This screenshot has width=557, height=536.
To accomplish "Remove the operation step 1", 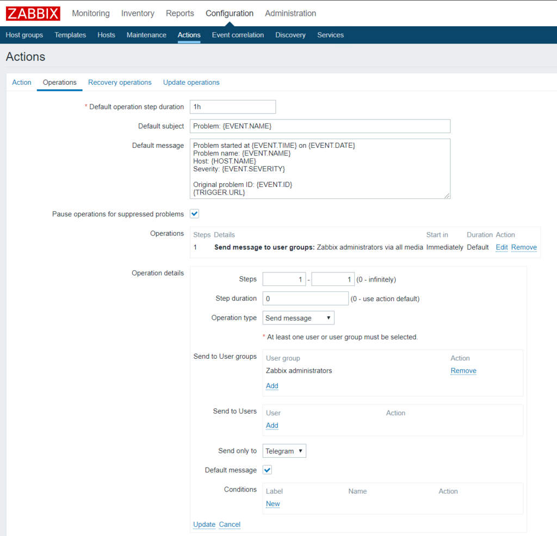I will coord(524,247).
